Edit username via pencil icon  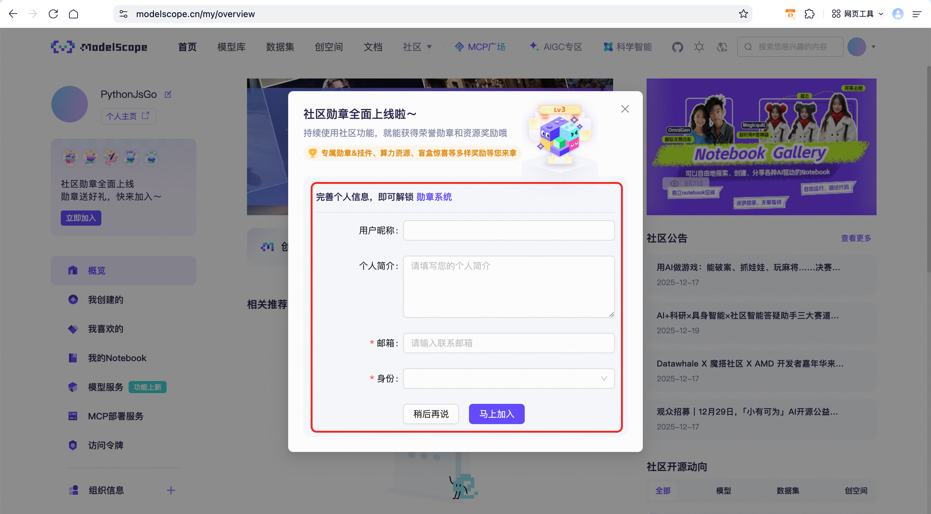(x=168, y=95)
